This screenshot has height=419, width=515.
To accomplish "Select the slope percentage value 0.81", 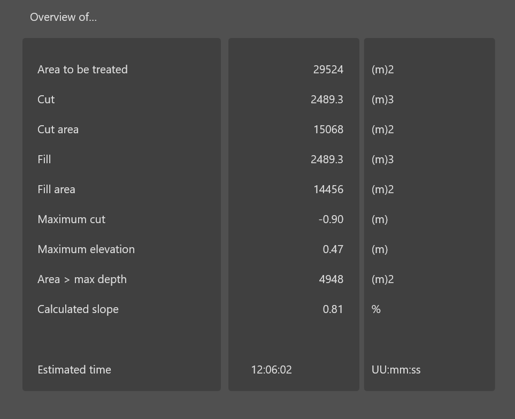I will coord(333,309).
